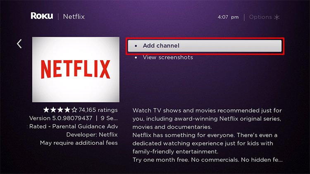Open View screenshots option
The height and width of the screenshot is (174, 310).
tap(168, 57)
